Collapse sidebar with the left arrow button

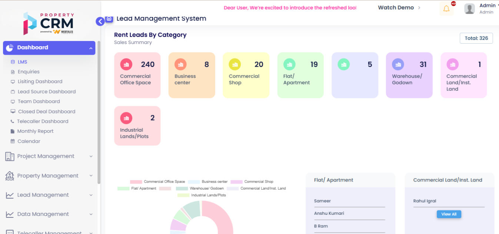click(x=100, y=21)
